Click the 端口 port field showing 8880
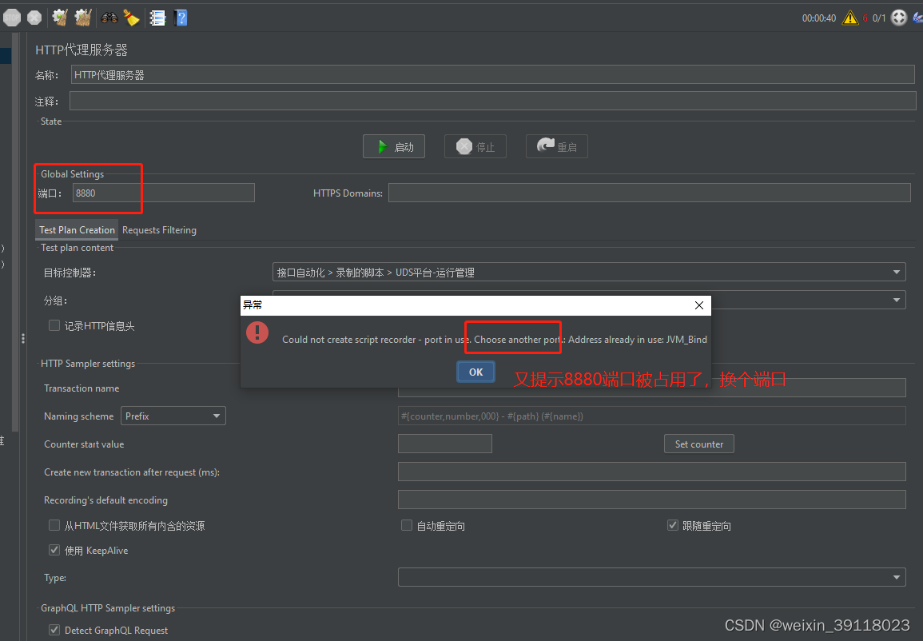This screenshot has height=641, width=923. click(164, 193)
